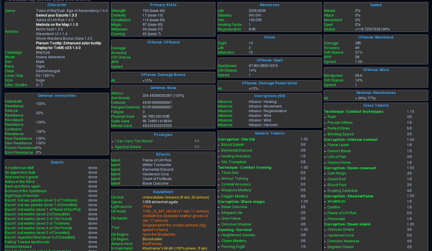
Task: Select the '1038 alchemist agate' quiver item
Action: point(160,202)
